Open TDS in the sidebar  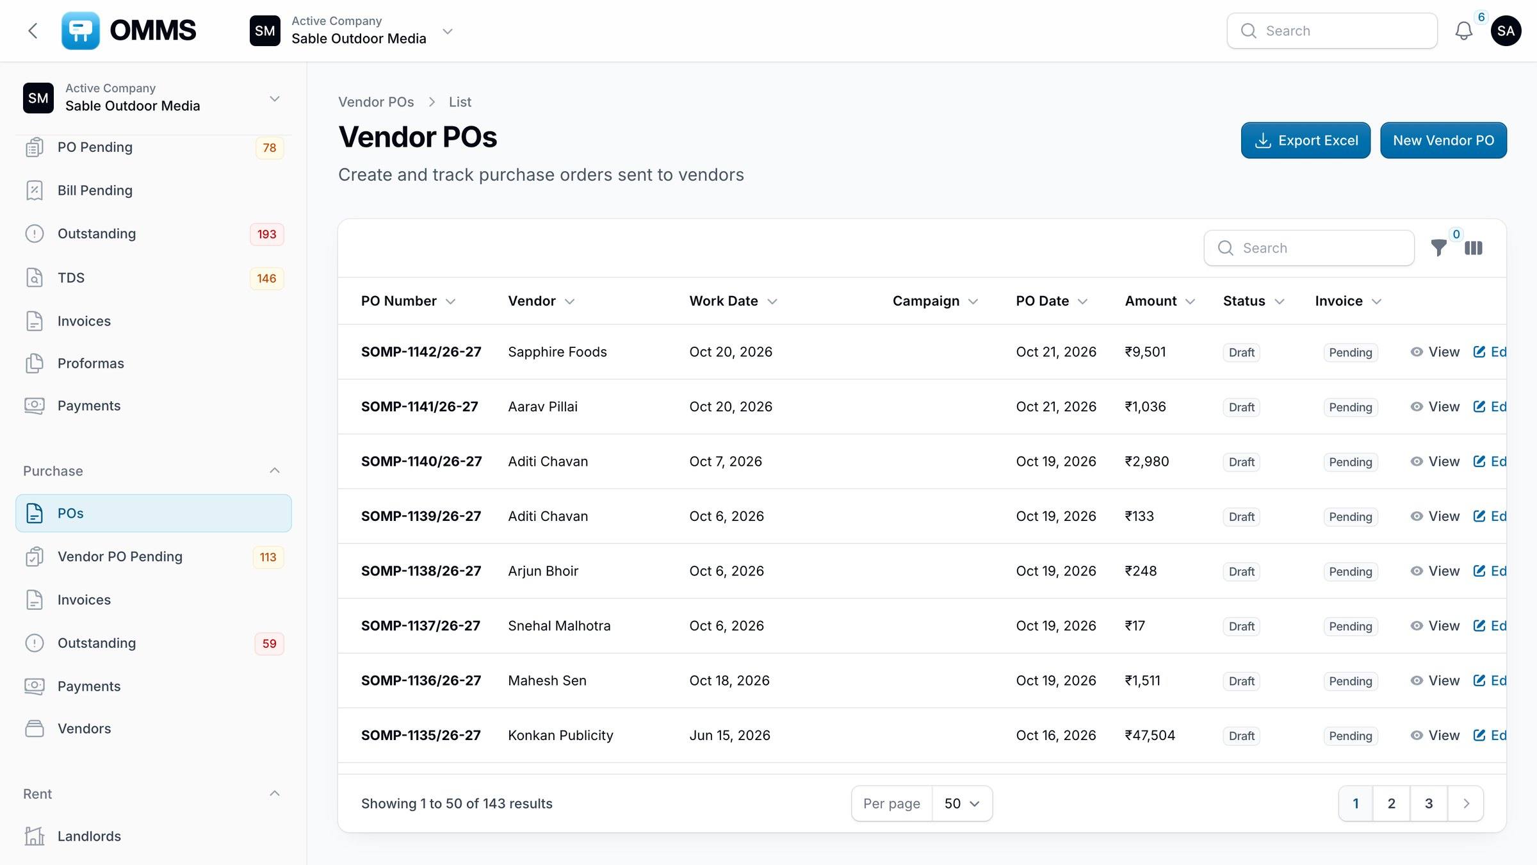coord(154,278)
